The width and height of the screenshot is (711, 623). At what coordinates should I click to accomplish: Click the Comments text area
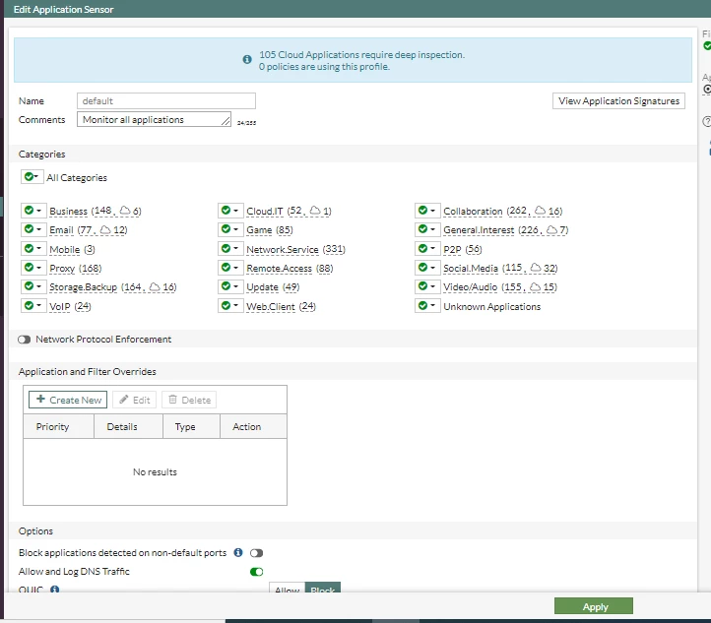(x=155, y=120)
